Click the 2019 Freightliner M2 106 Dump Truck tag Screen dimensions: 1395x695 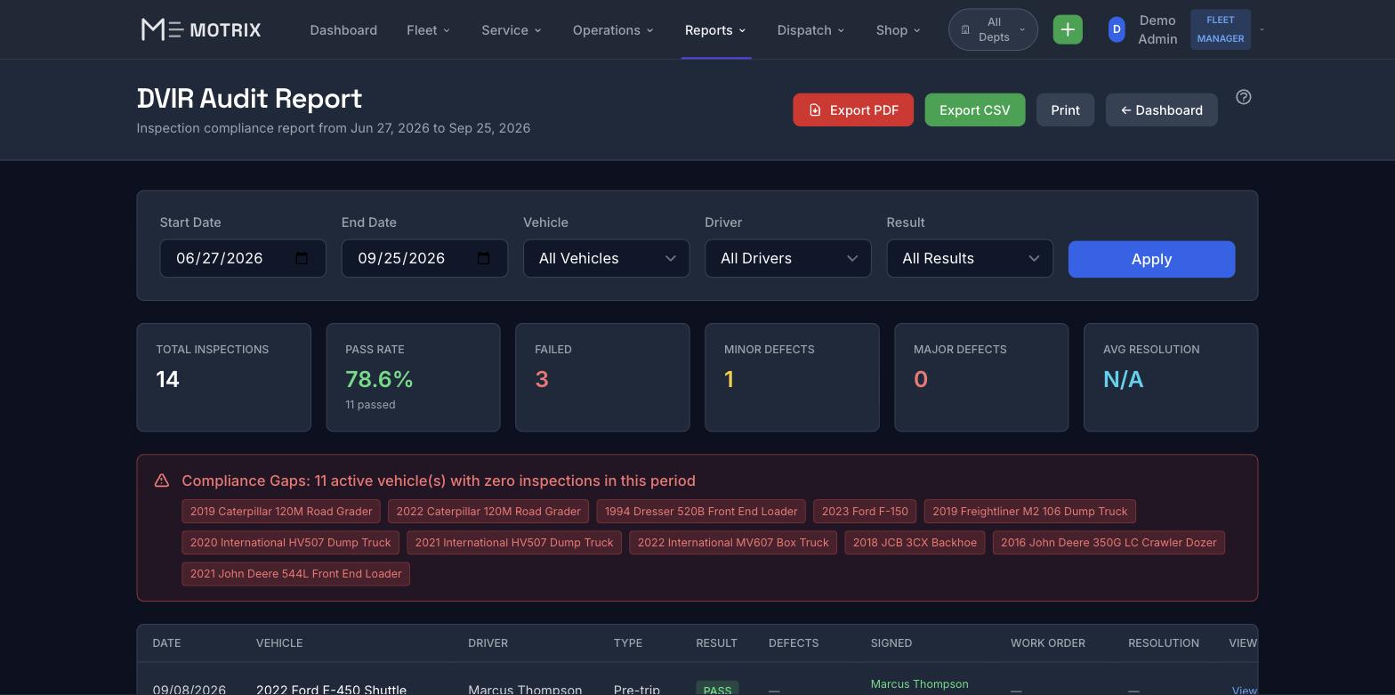coord(1030,511)
